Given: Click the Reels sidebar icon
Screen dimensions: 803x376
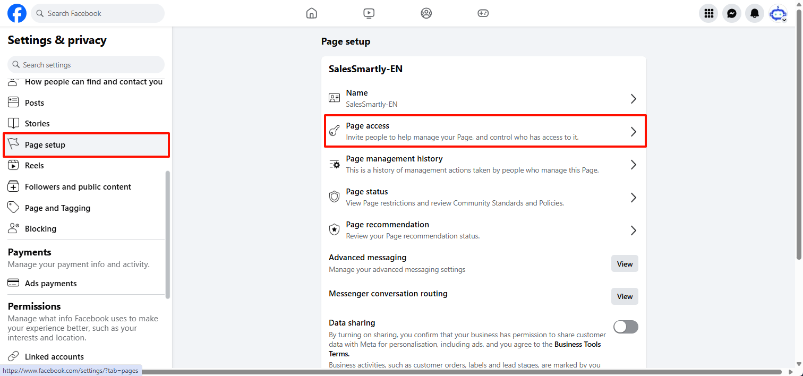Looking at the screenshot, I should [x=13, y=165].
